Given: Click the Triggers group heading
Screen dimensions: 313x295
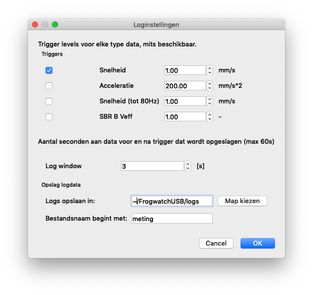Looking at the screenshot, I should click(x=52, y=54).
